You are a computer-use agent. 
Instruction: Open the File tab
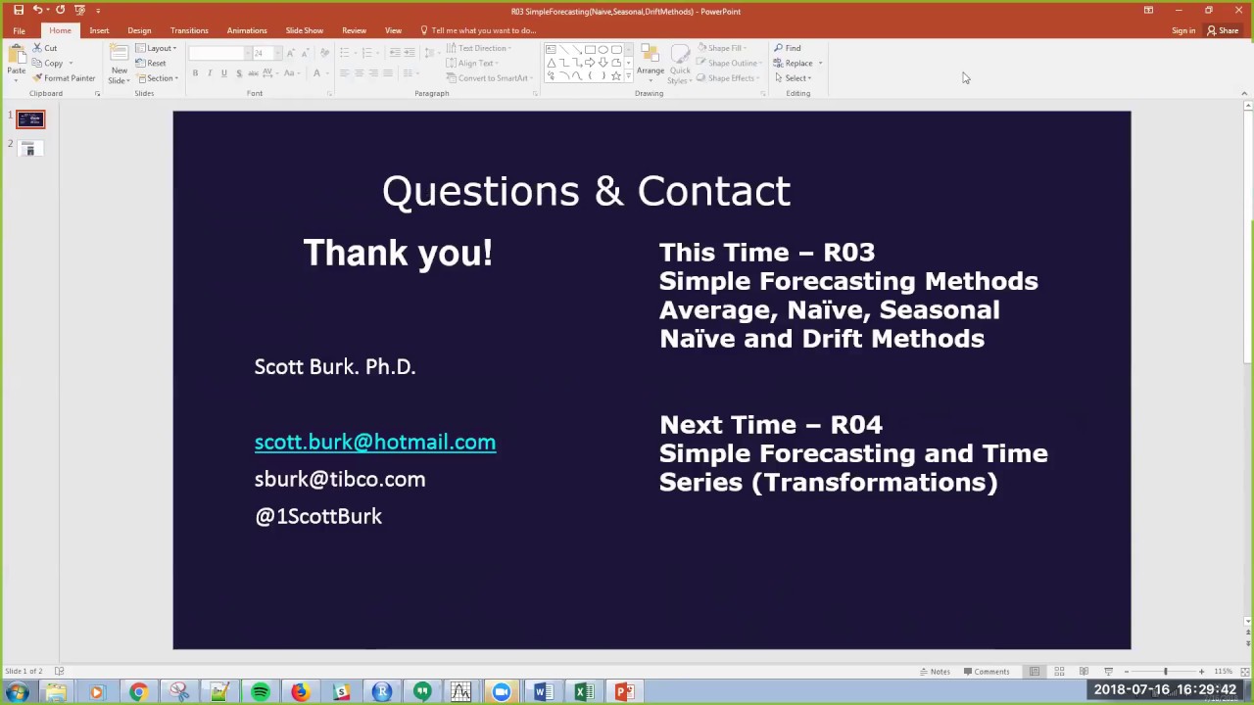point(19,30)
